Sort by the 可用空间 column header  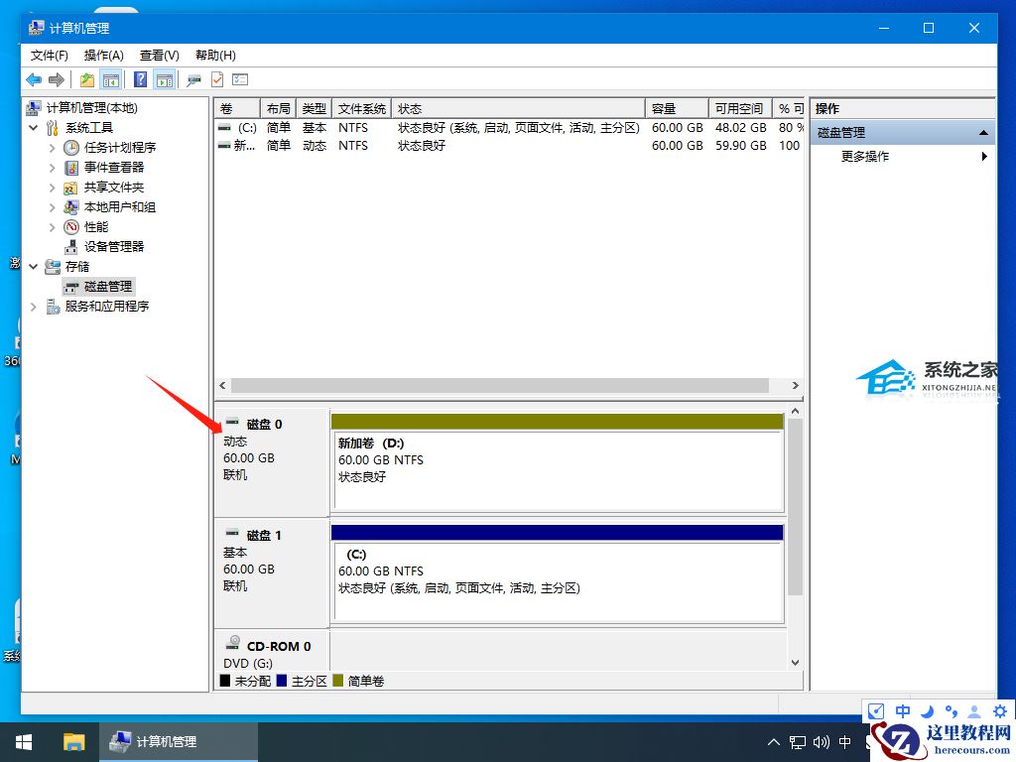pyautogui.click(x=740, y=109)
